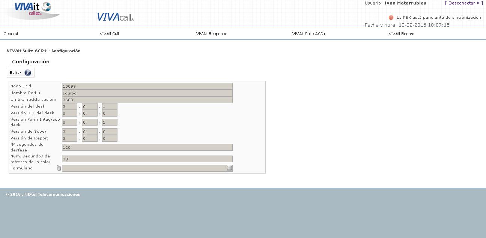
Task: Click the Umbral recicla sesión field
Action: (x=147, y=100)
